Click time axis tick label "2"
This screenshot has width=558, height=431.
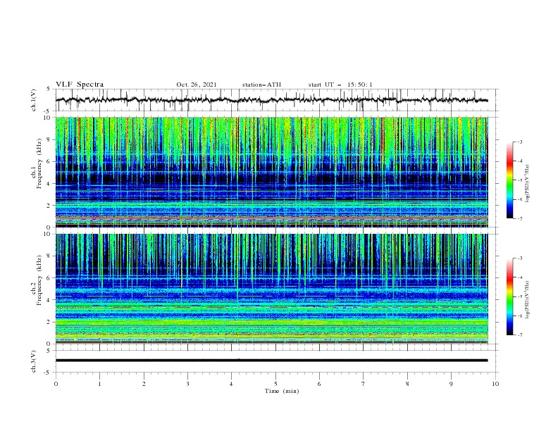click(x=144, y=384)
